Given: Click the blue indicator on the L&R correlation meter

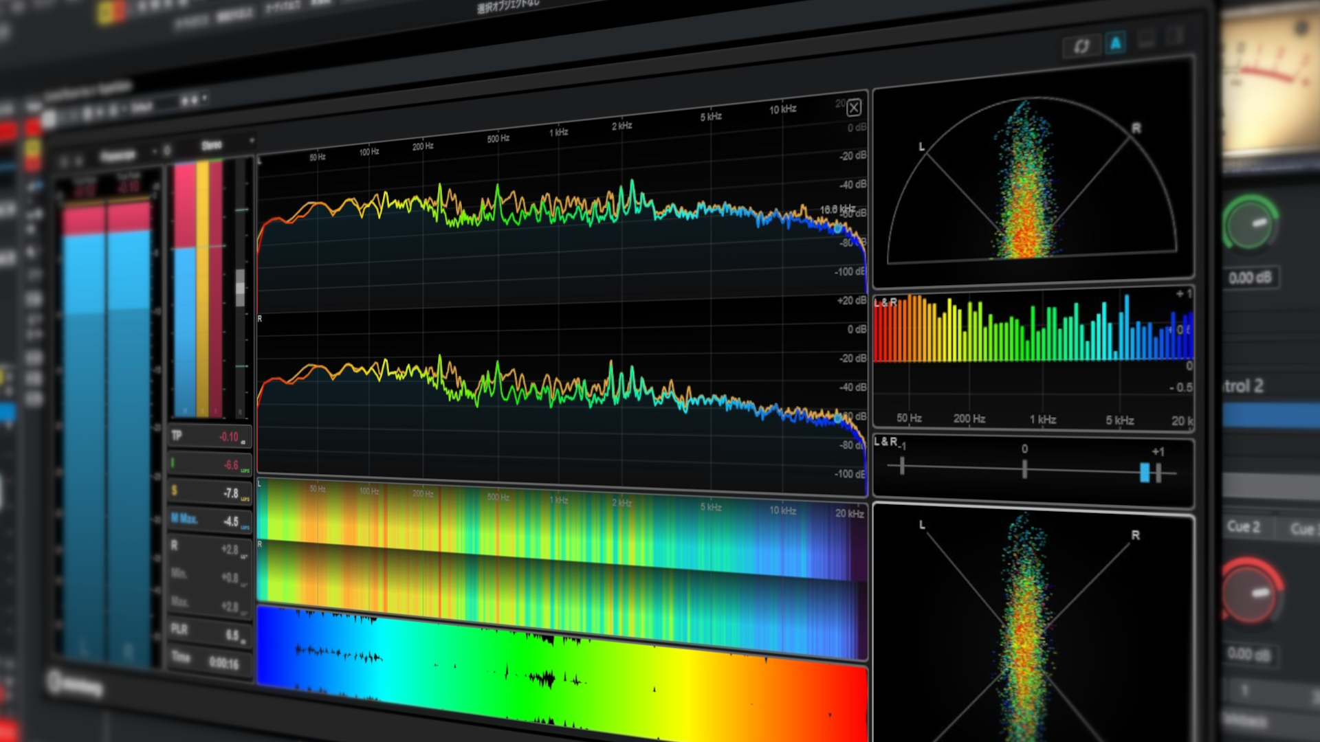Looking at the screenshot, I should click(1145, 473).
